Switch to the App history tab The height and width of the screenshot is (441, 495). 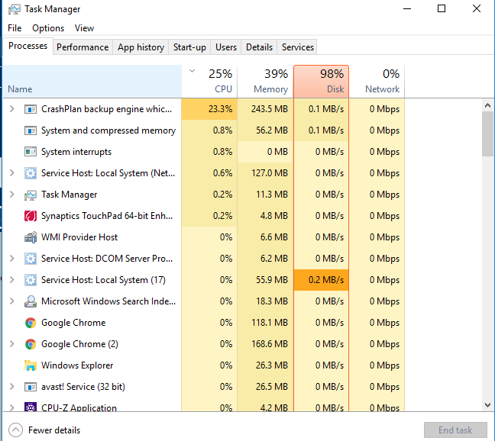141,47
